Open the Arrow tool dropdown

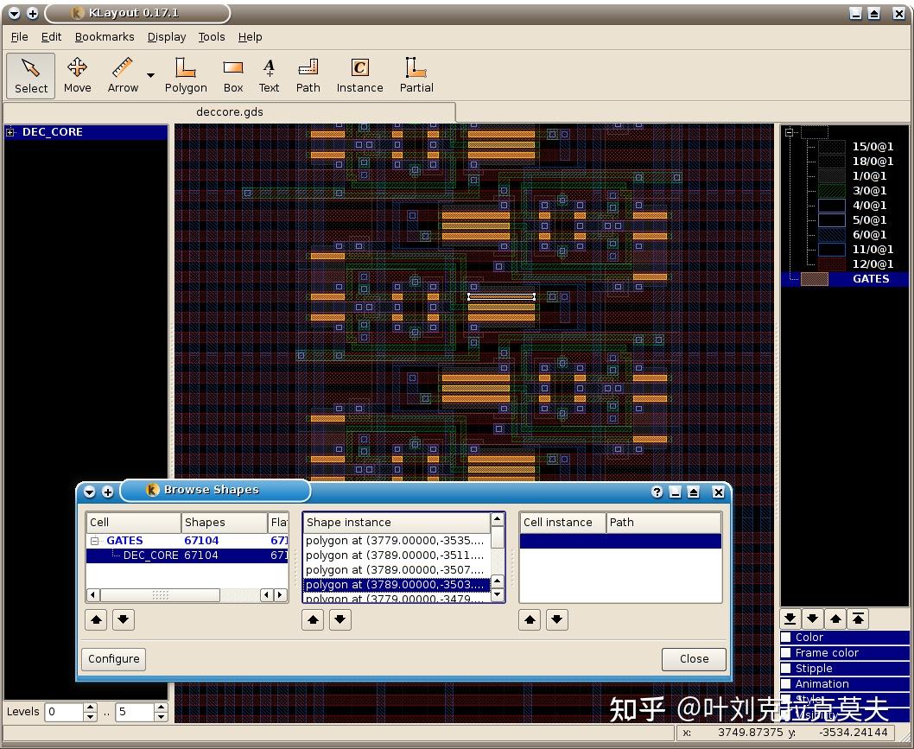[150, 75]
